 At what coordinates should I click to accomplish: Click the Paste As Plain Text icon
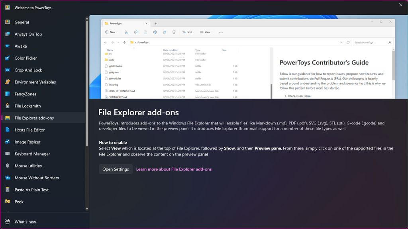(8, 190)
